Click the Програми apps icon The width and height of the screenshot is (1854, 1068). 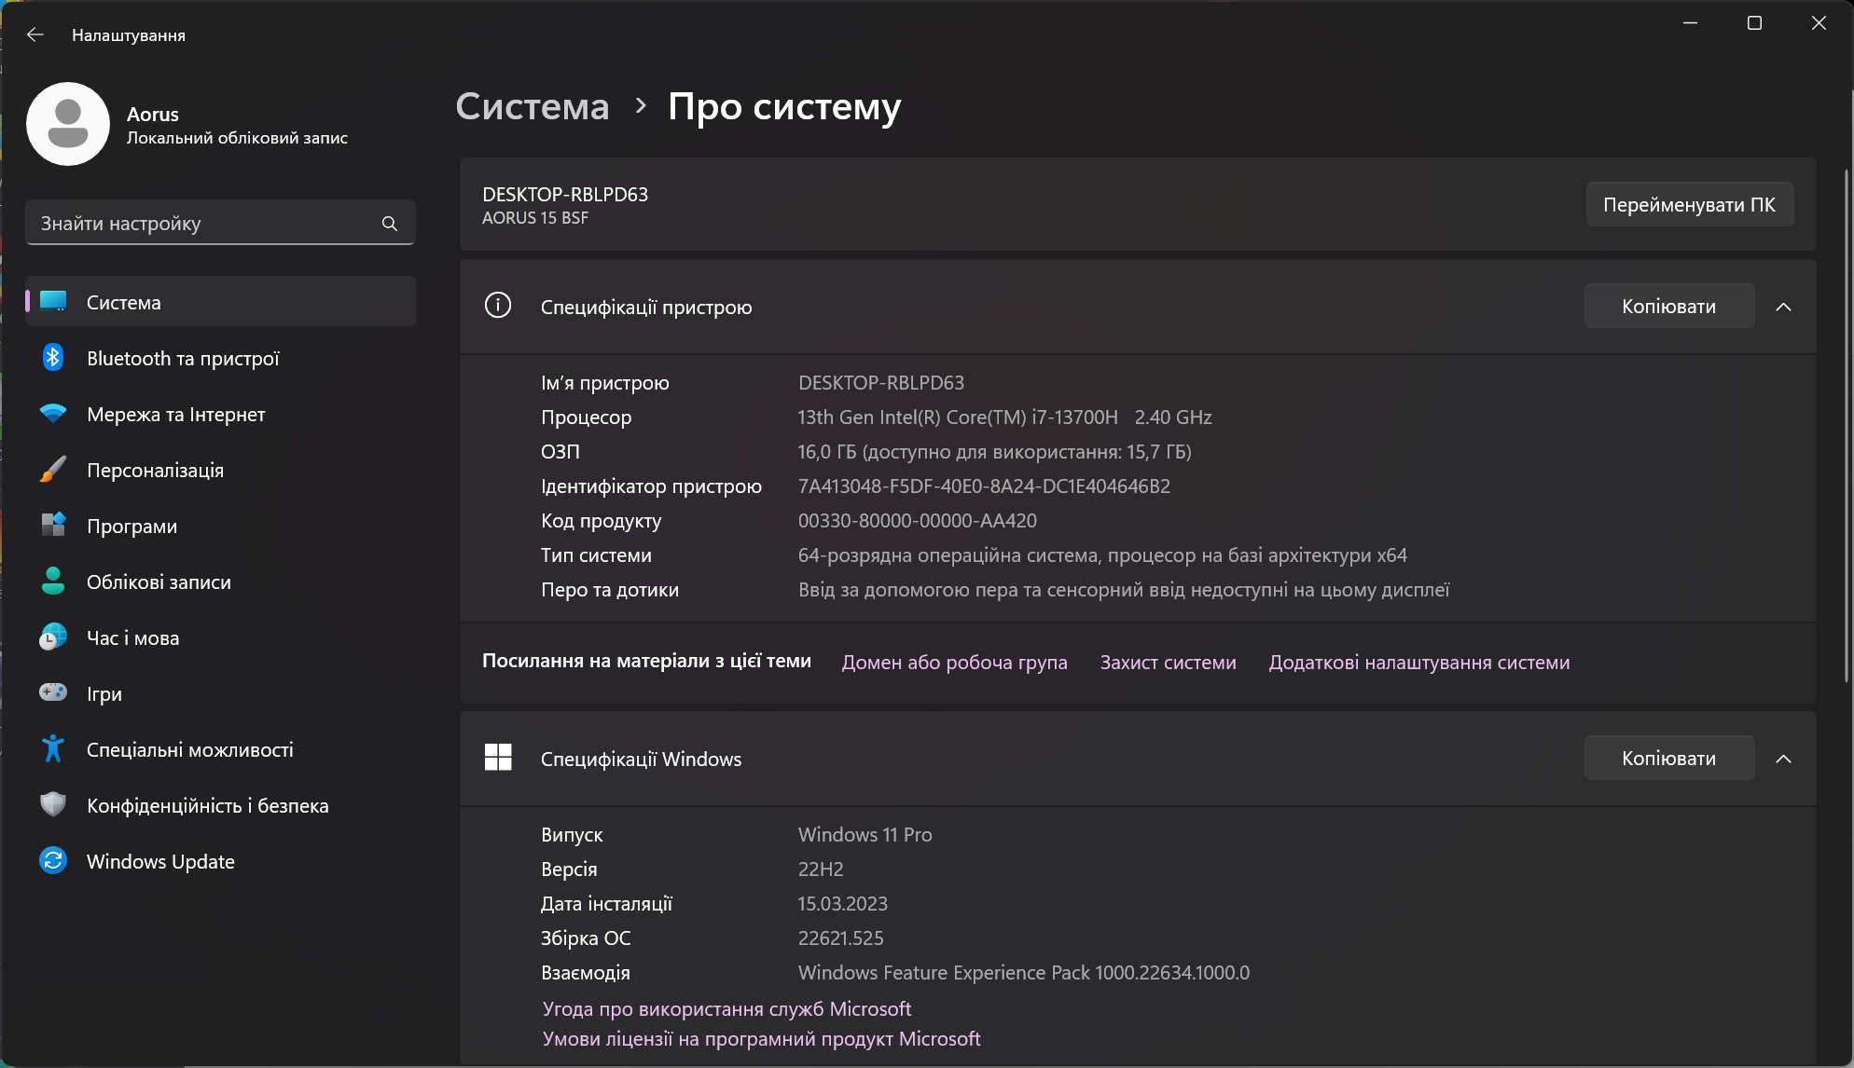point(53,526)
